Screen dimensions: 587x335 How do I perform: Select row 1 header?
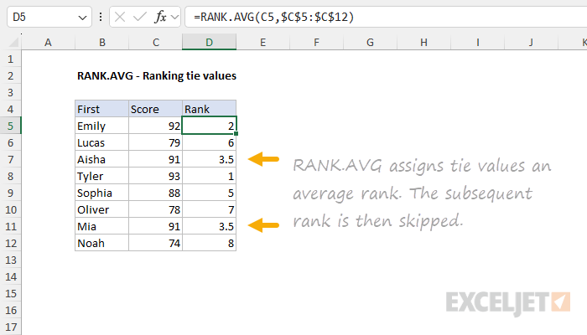point(10,59)
